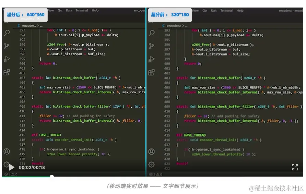Open Run and Debug in the right 320*180 editor
306x194 pixels.
tap(151, 59)
